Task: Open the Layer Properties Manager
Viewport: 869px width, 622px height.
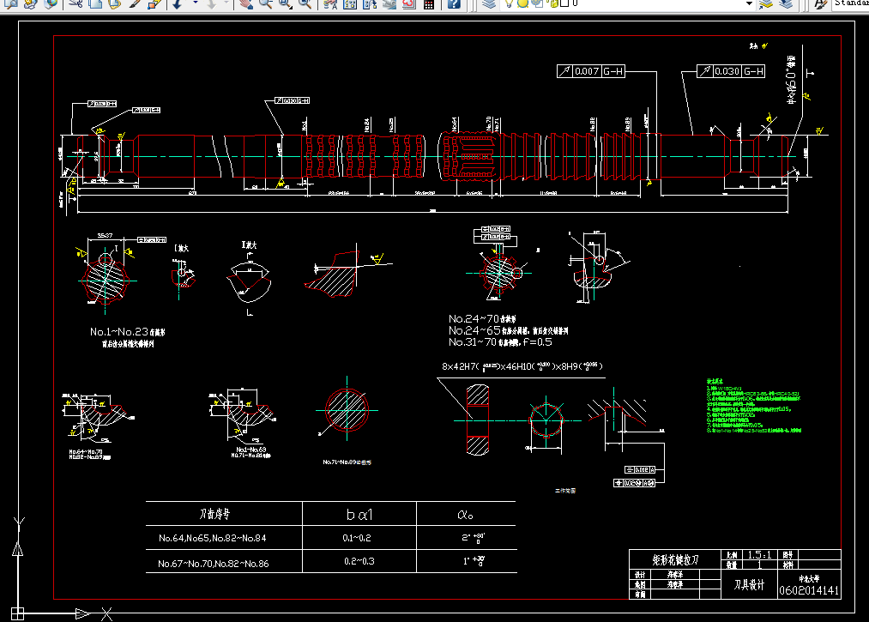Action: [488, 3]
